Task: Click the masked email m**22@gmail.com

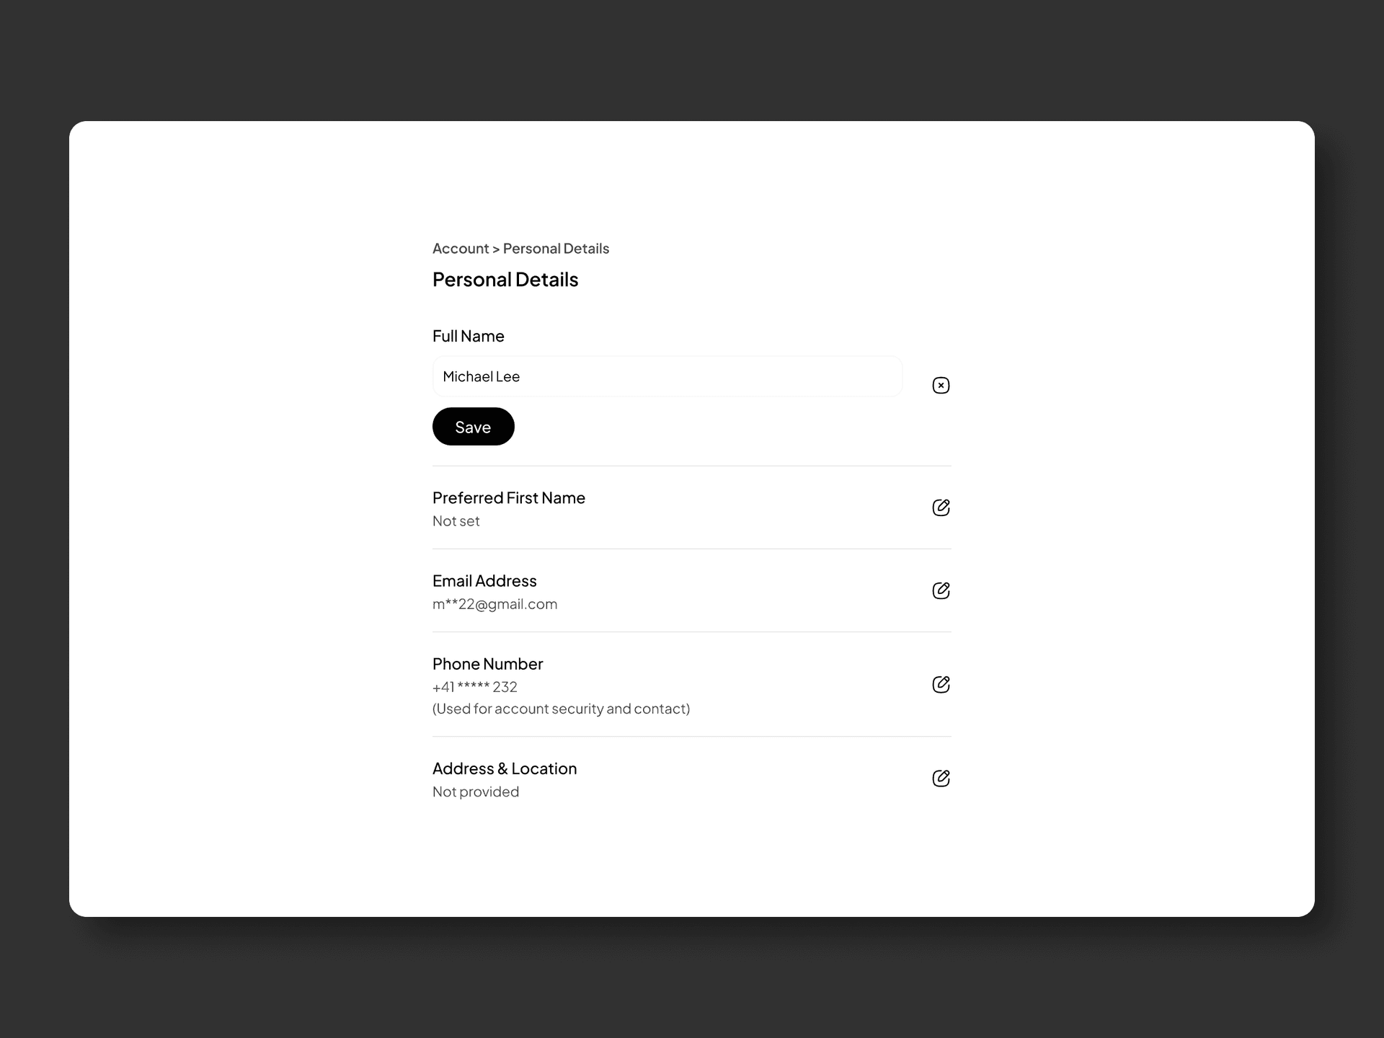Action: [495, 604]
